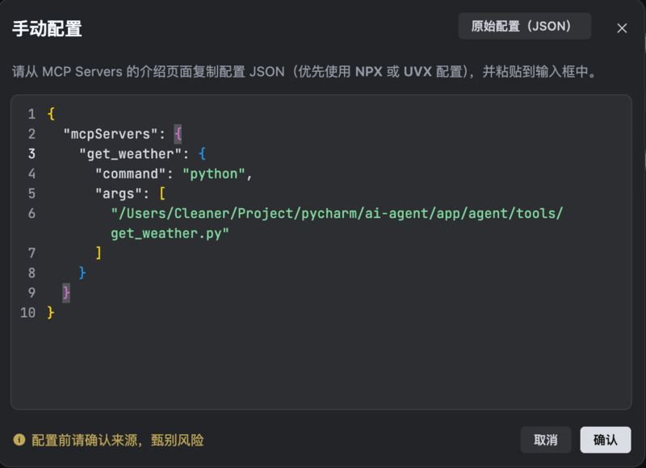
Task: Click line number 10 in the gutter
Action: pos(28,312)
